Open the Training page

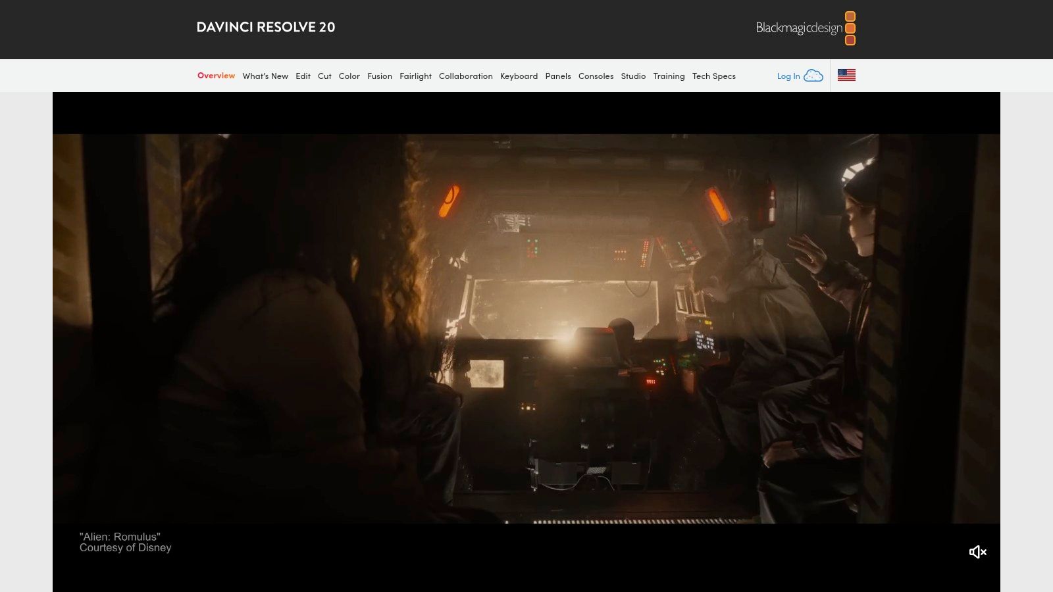[669, 76]
